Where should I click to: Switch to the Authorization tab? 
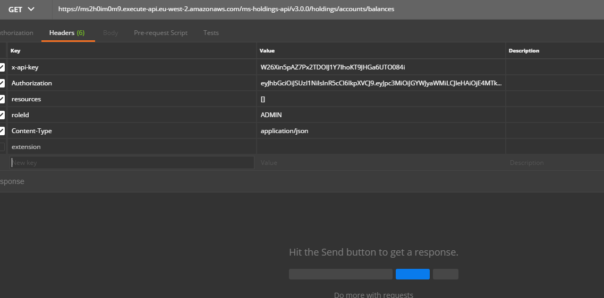[x=16, y=33]
